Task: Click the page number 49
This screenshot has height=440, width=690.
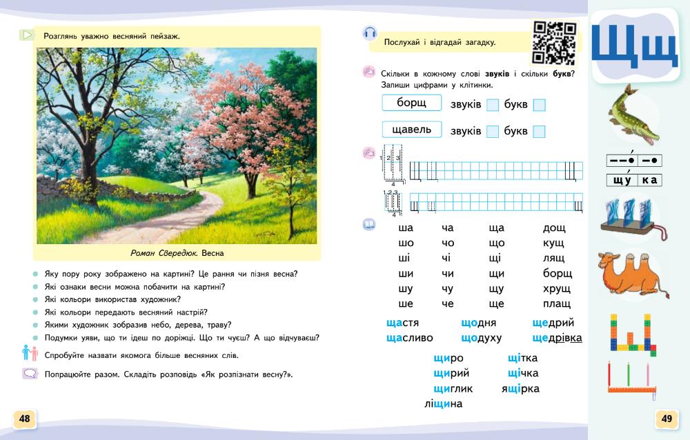Action: click(x=667, y=419)
